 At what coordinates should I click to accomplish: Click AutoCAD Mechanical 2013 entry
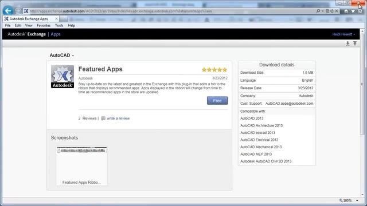click(261, 147)
